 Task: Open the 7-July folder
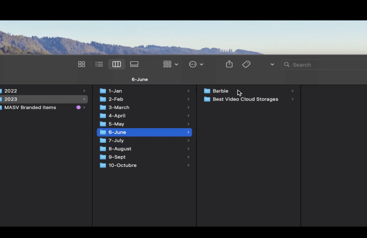click(x=144, y=141)
